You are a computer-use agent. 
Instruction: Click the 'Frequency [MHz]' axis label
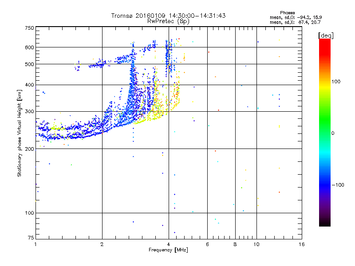[x=168, y=250]
